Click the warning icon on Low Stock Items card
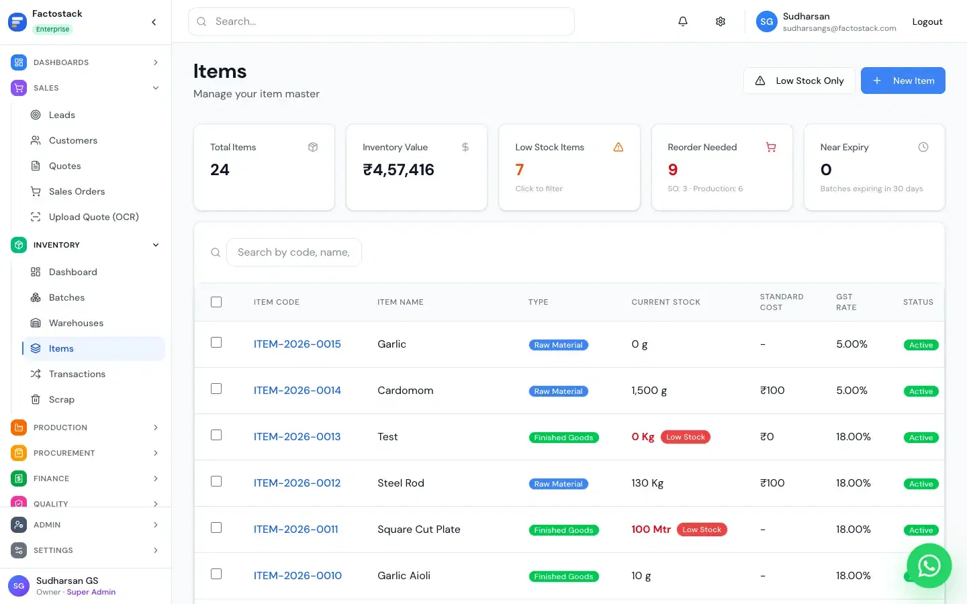967x604 pixels. coord(618,147)
